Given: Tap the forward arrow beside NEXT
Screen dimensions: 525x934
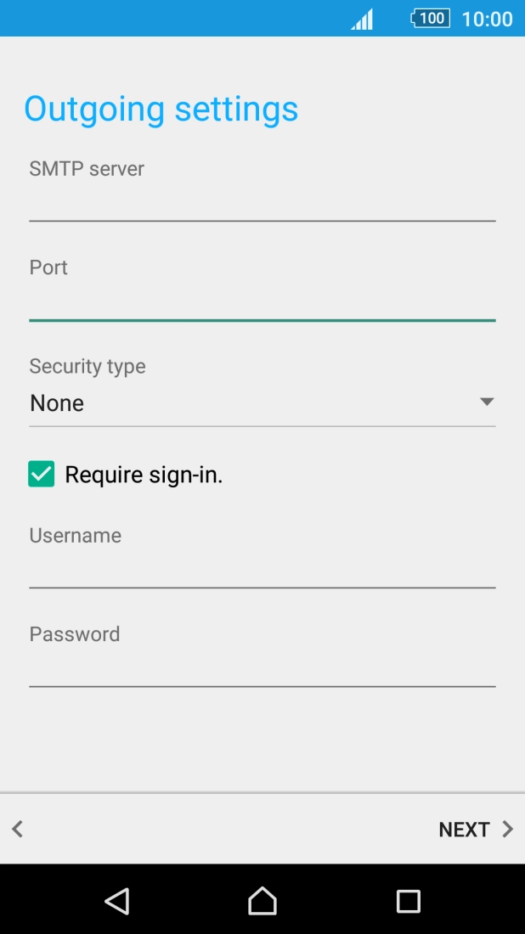Looking at the screenshot, I should (x=507, y=829).
